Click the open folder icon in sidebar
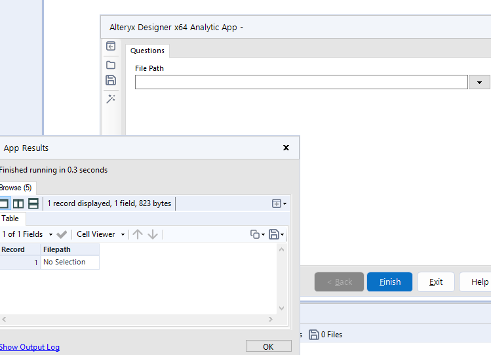491x355 pixels. coord(111,64)
